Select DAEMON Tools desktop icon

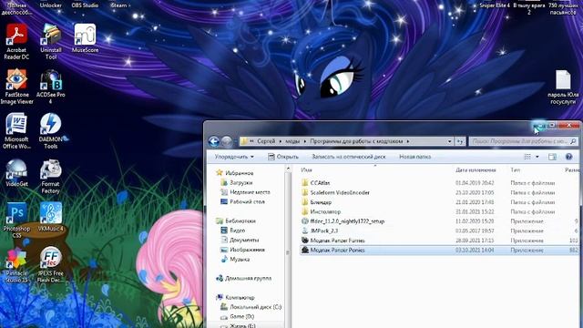pos(51,131)
